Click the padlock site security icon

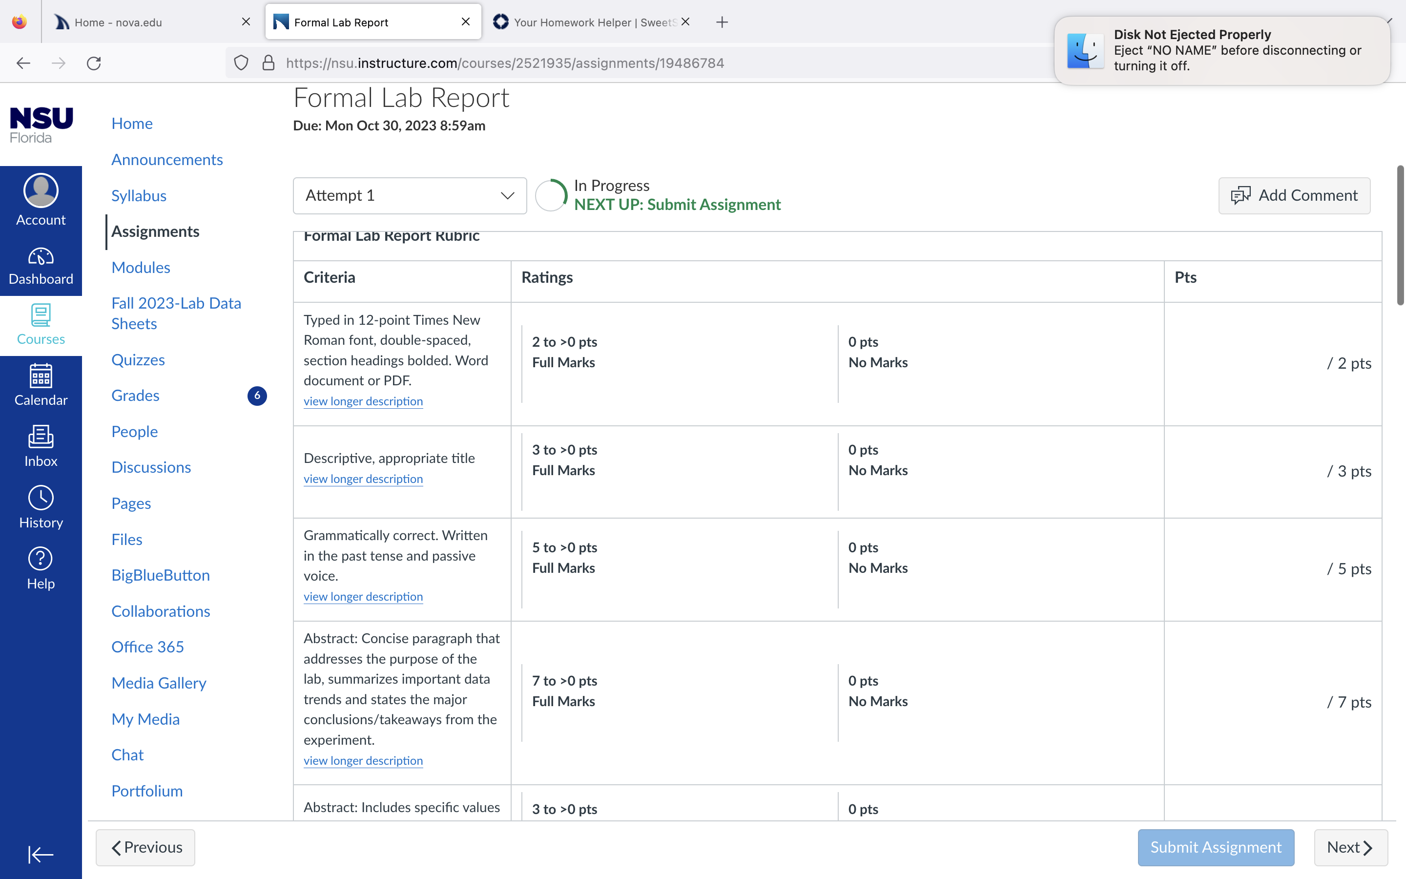click(269, 63)
